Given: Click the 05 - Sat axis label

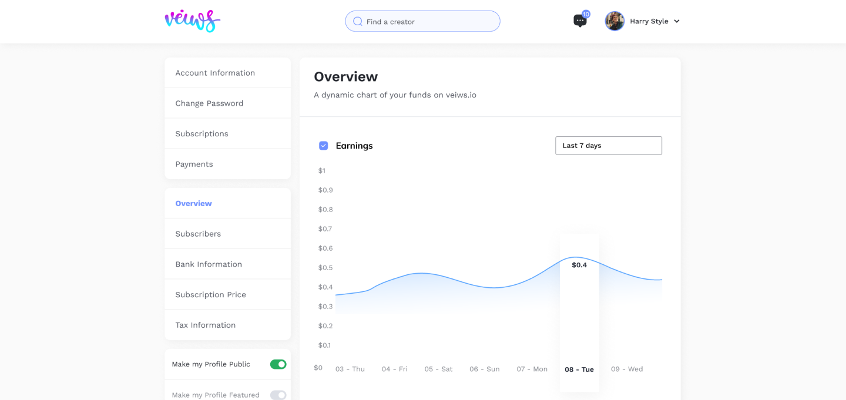Looking at the screenshot, I should coord(439,369).
